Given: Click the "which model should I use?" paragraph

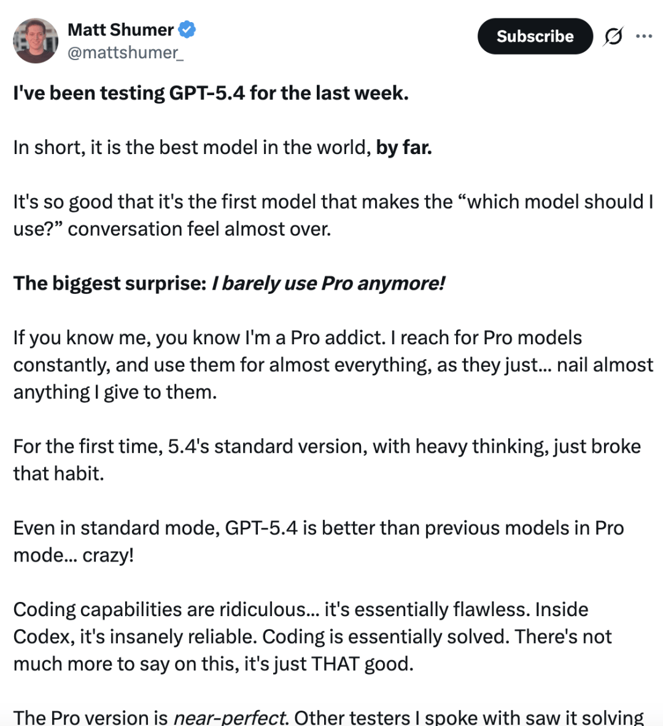Looking at the screenshot, I should (x=331, y=215).
